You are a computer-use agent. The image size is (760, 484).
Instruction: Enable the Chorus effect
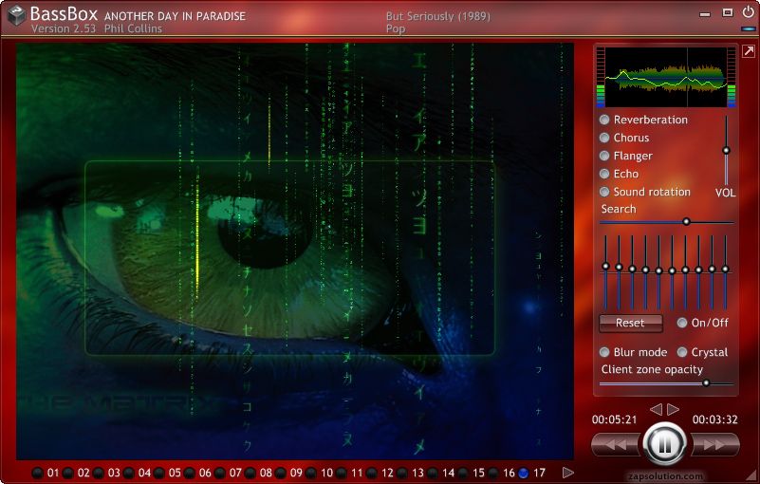[x=604, y=138]
